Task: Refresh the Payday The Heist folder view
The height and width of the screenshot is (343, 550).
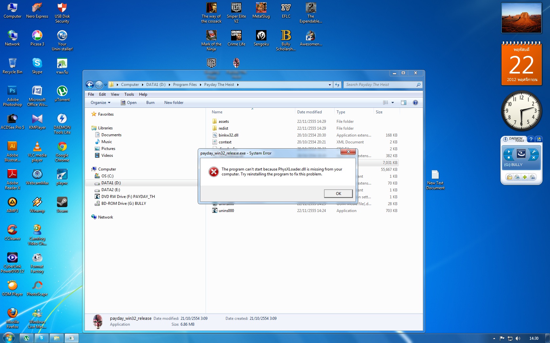Action: pos(337,85)
